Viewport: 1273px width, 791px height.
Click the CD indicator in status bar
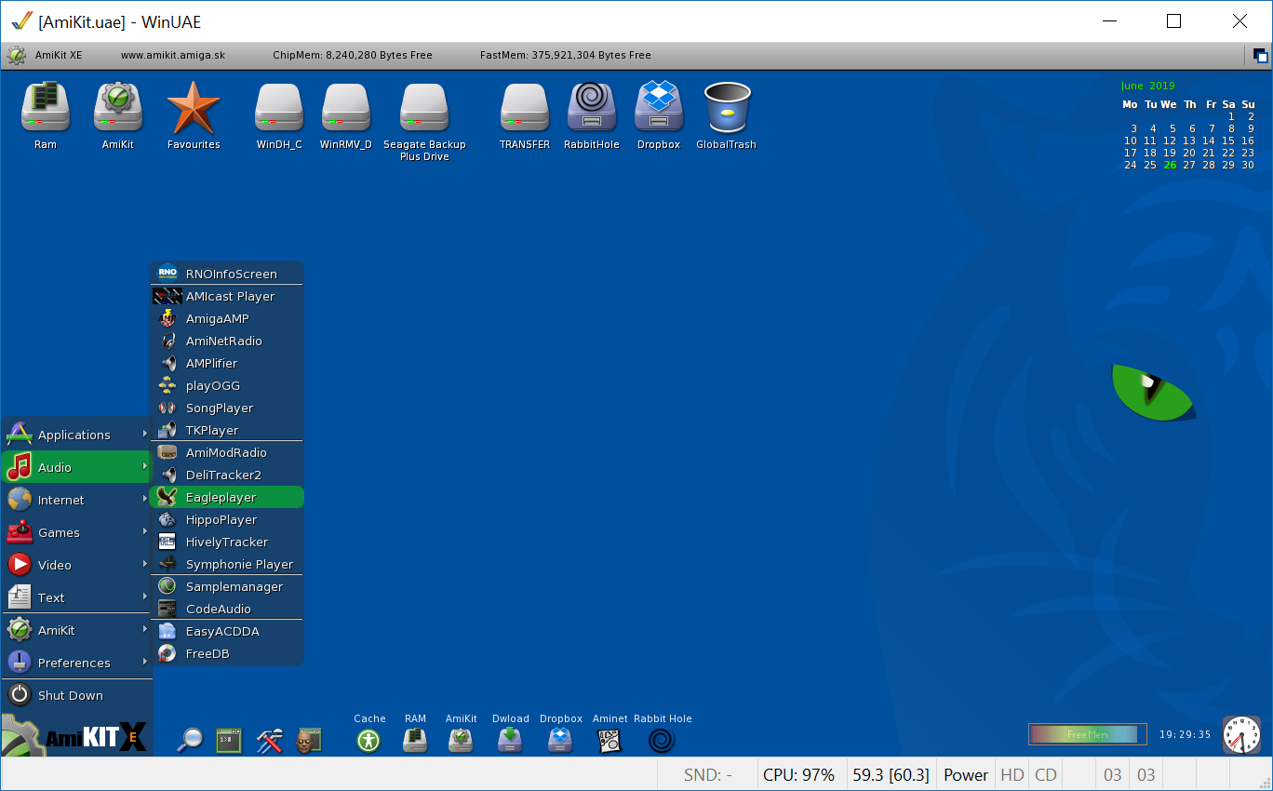[1046, 775]
